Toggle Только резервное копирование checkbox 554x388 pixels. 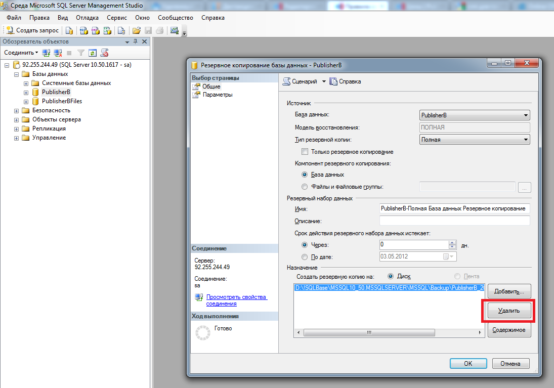[305, 152]
